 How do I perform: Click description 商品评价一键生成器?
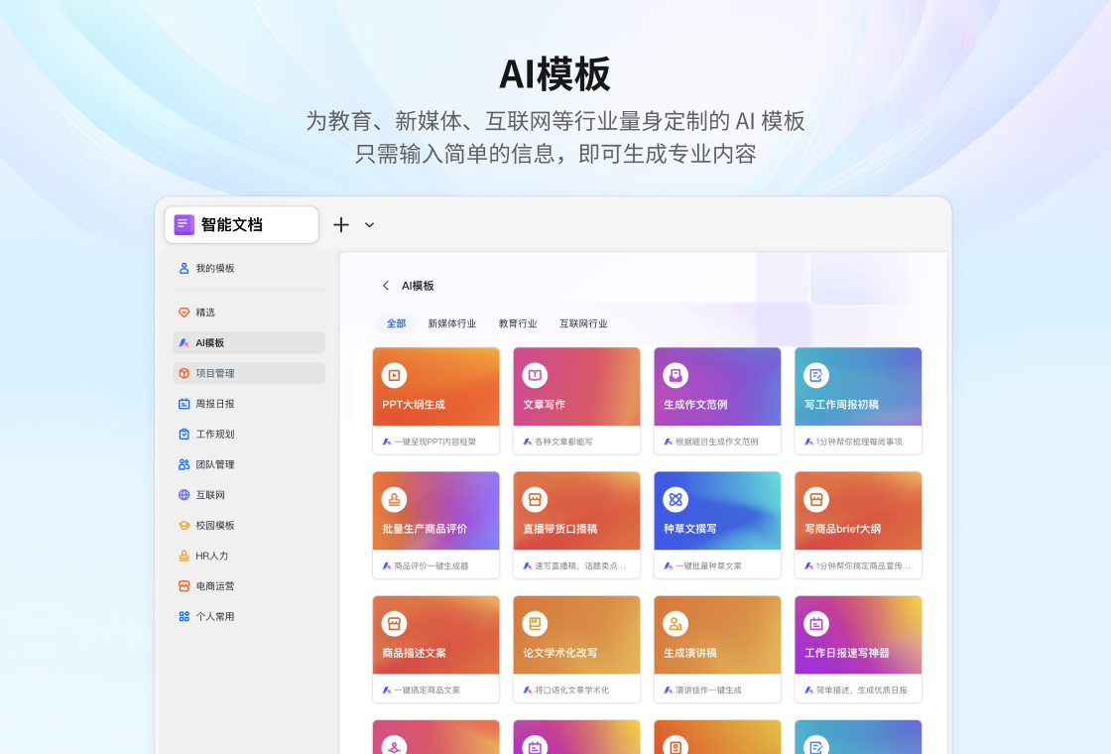point(431,566)
